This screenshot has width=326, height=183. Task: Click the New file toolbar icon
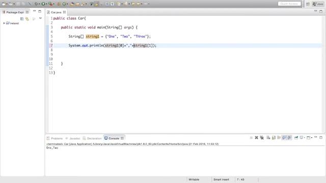(x=4, y=4)
